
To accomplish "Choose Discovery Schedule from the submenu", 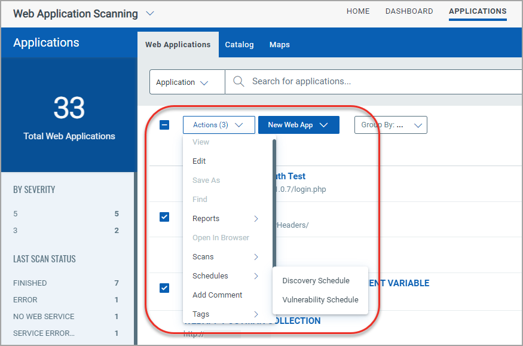I will [x=316, y=281].
